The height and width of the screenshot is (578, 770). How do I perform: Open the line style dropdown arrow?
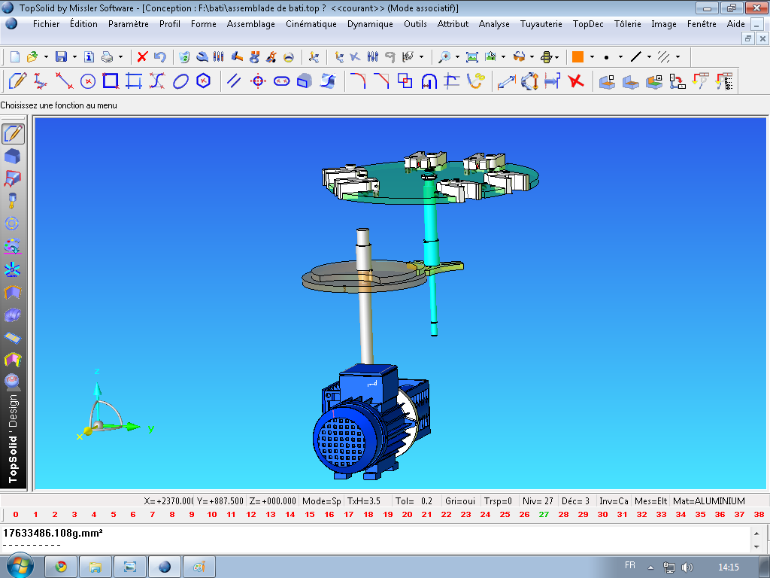point(649,56)
